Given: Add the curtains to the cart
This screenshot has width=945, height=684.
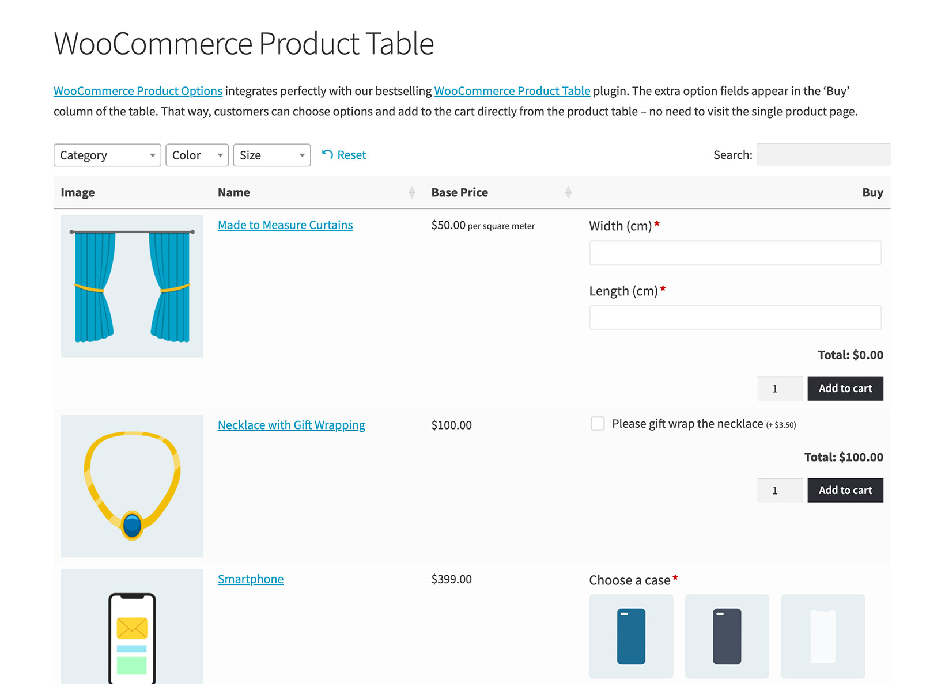Looking at the screenshot, I should 845,388.
